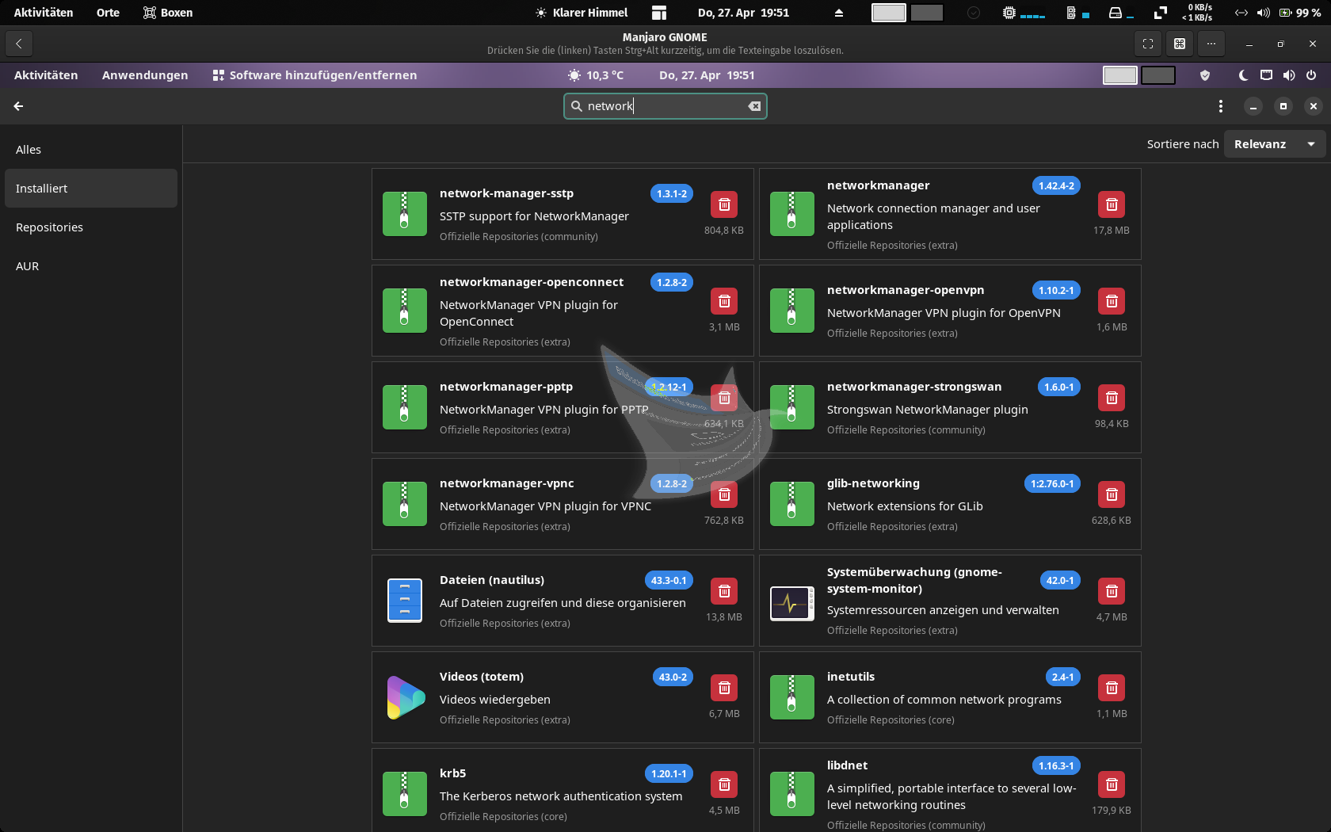Open the Anwendungen menu

[145, 75]
